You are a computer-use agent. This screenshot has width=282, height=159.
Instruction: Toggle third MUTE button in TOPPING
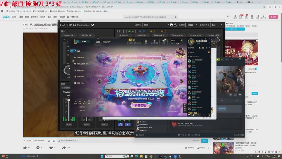(104, 124)
